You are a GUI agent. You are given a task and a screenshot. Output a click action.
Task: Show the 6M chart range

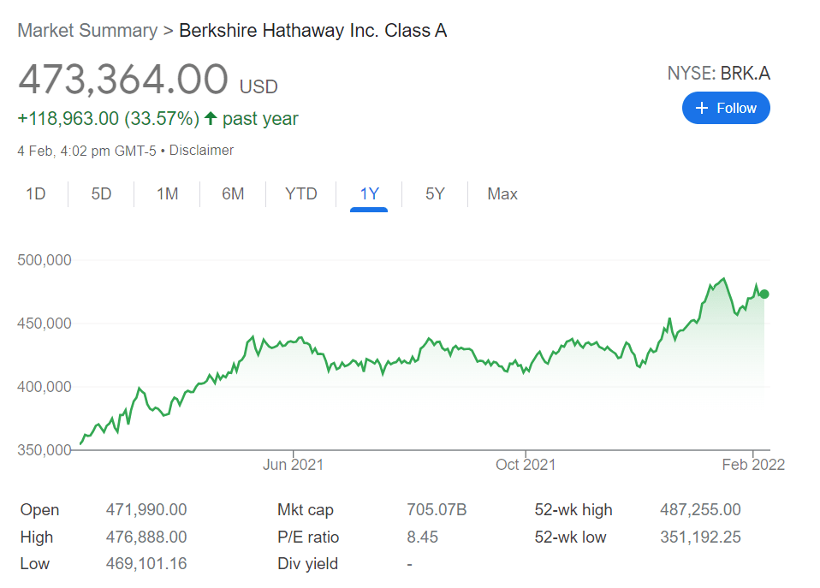233,194
